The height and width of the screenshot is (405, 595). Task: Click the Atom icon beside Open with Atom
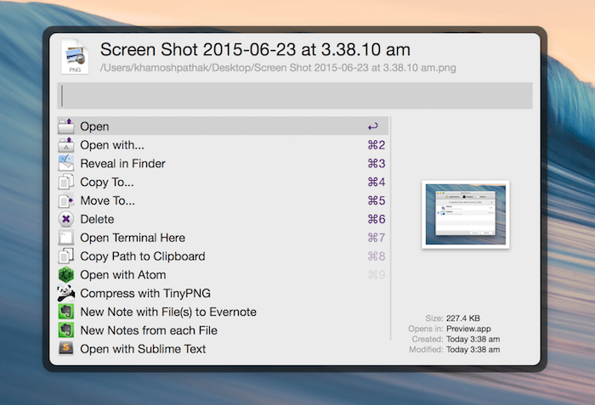pyautogui.click(x=66, y=274)
